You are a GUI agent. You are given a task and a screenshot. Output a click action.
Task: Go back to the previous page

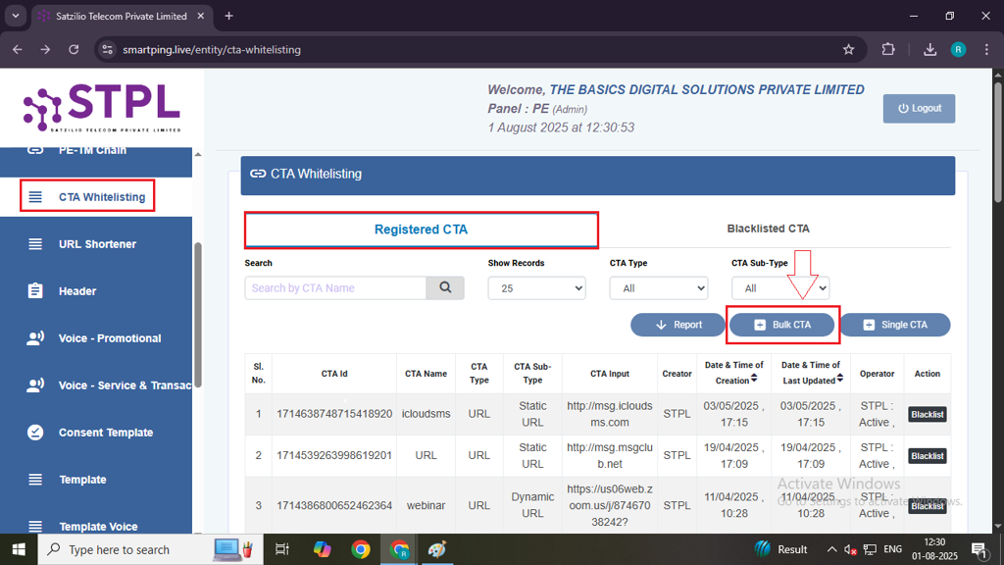(x=18, y=49)
